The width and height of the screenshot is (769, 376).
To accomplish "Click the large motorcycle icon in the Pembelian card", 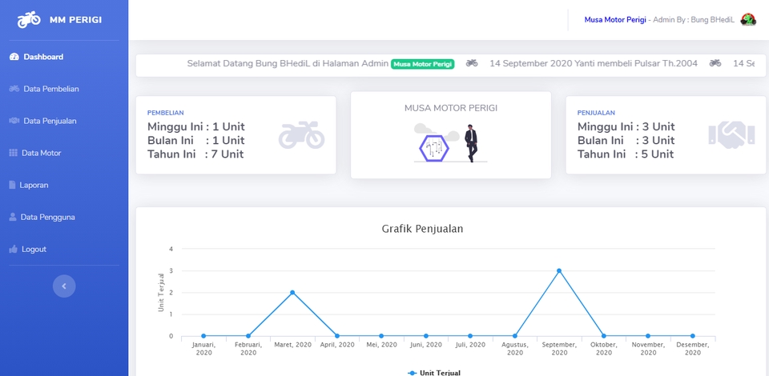I will (x=302, y=135).
